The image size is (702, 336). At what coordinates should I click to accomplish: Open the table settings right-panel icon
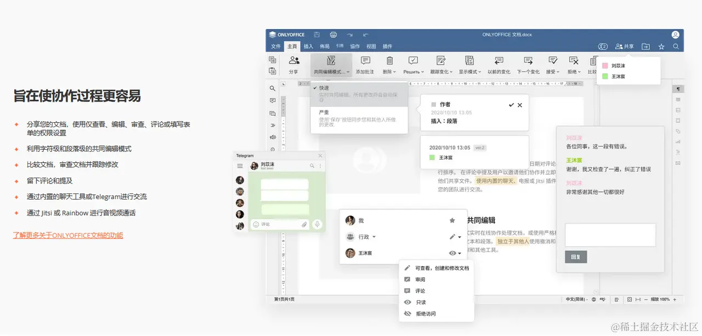tap(678, 99)
